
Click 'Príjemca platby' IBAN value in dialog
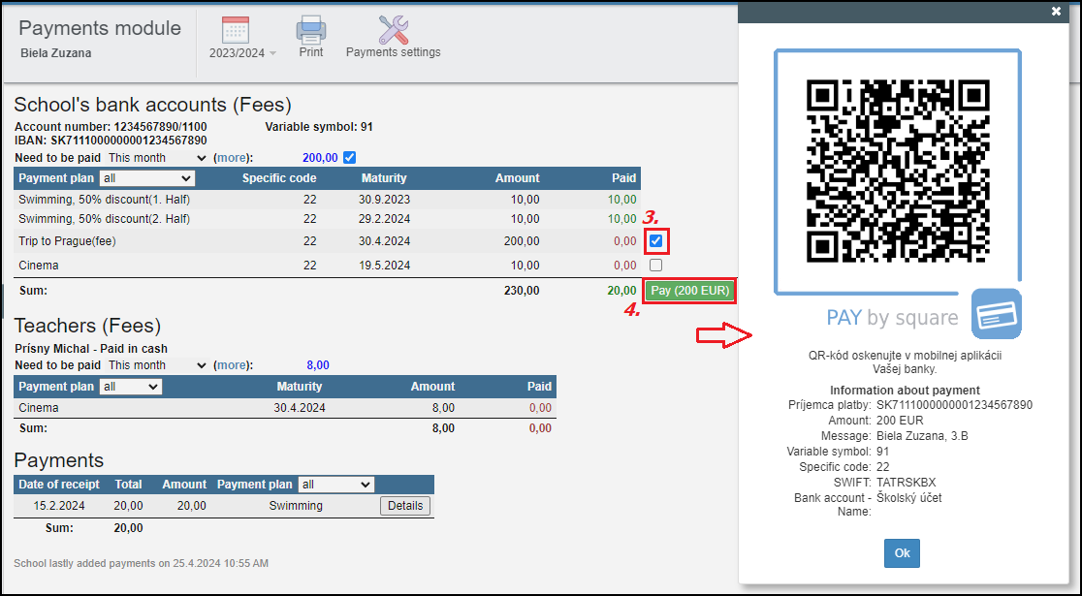pos(954,406)
